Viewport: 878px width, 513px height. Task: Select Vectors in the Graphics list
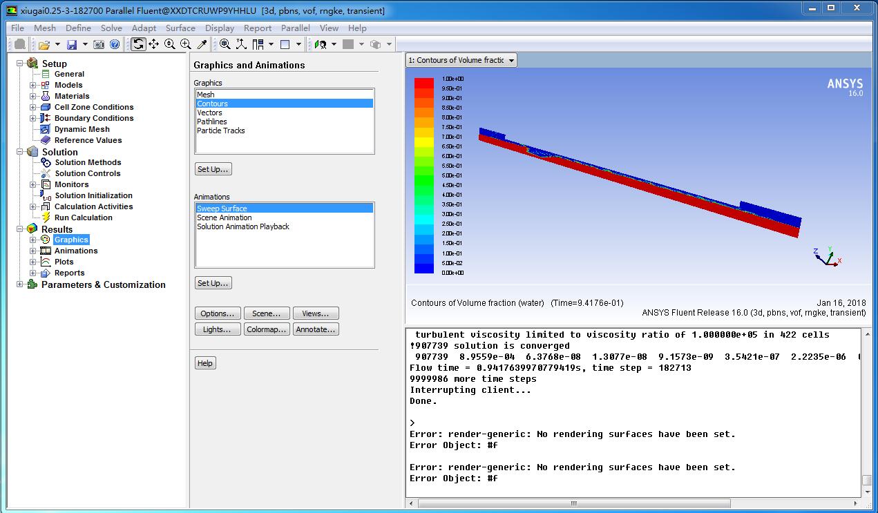point(284,113)
